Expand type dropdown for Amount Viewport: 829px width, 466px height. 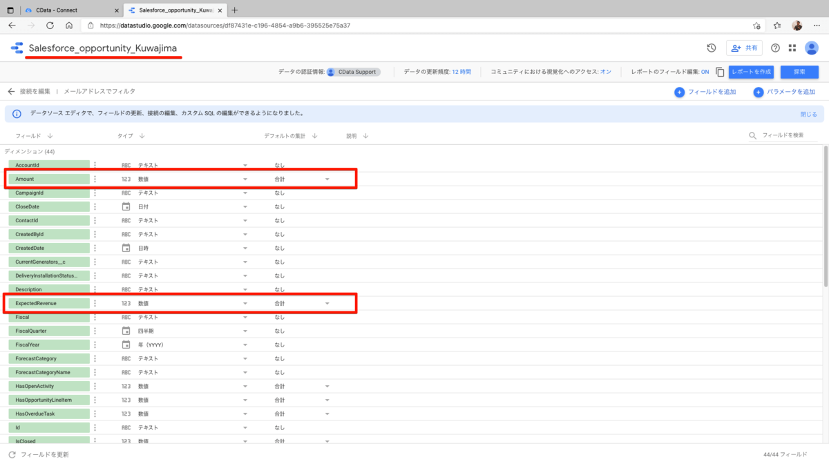click(245, 179)
